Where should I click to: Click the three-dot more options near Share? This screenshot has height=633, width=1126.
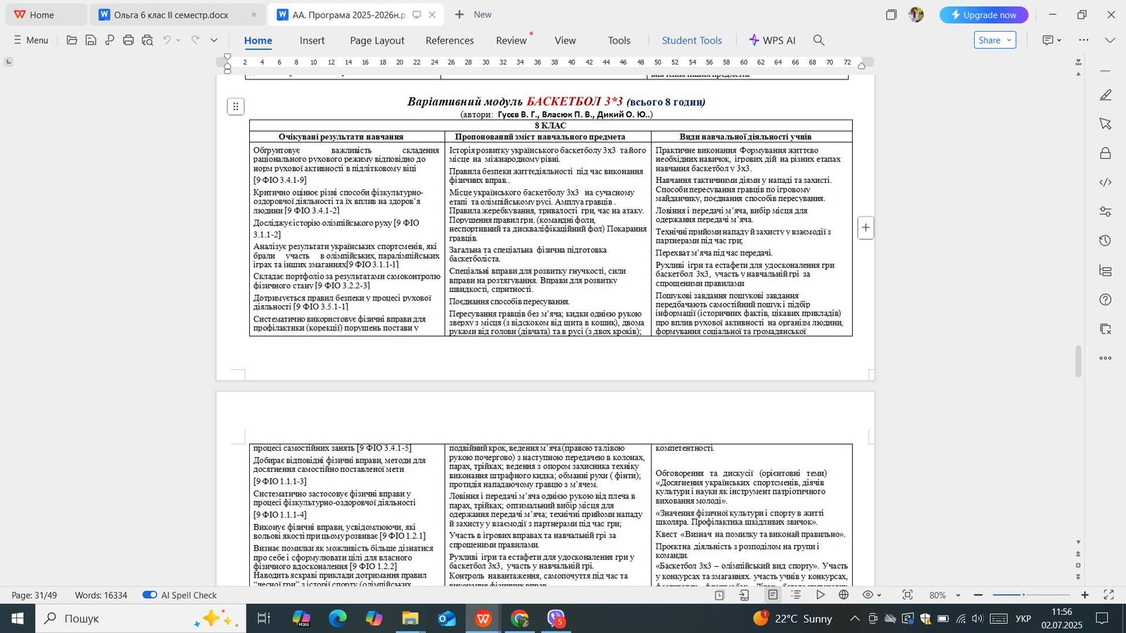(1084, 40)
